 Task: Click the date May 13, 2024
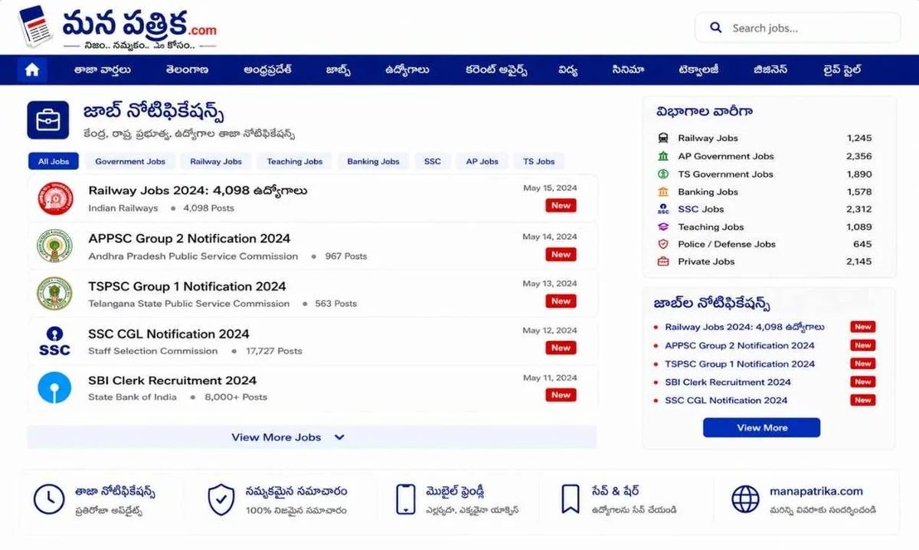[x=550, y=283]
